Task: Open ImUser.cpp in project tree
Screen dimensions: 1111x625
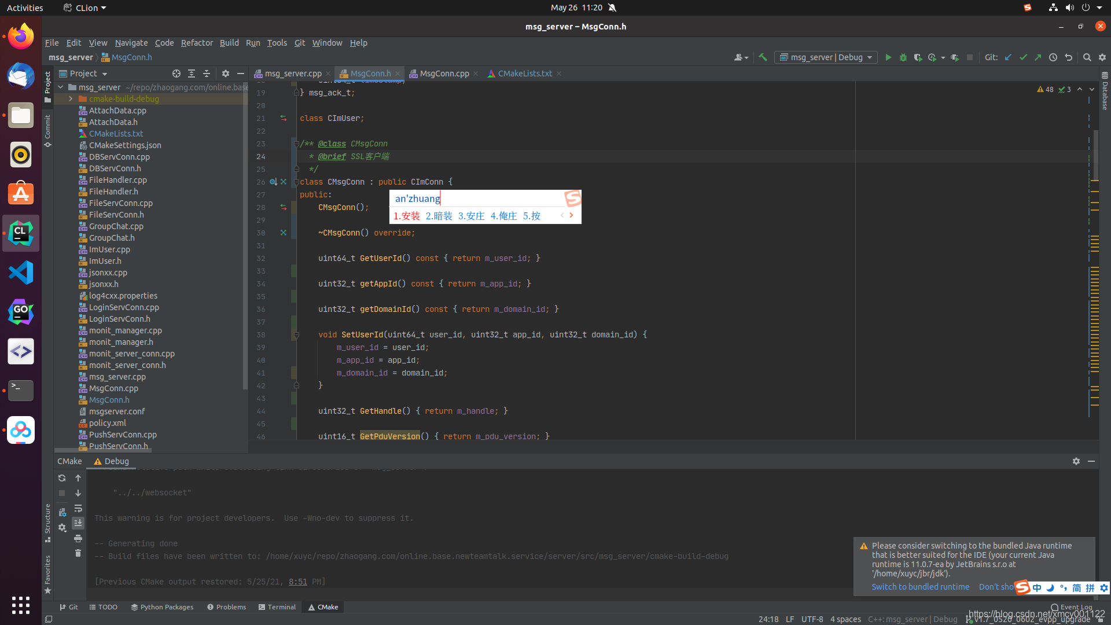Action: [109, 249]
